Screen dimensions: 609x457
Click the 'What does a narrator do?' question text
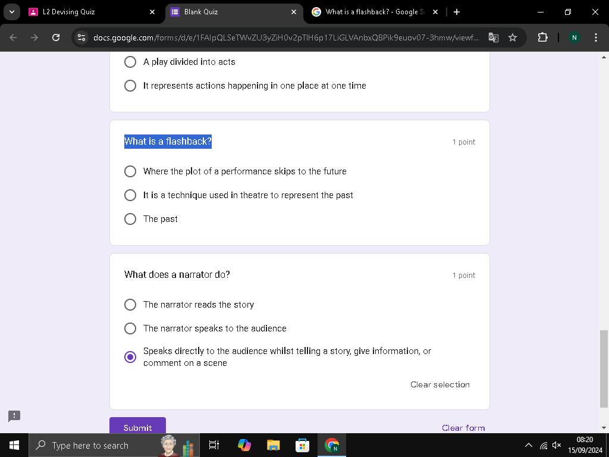click(x=177, y=275)
